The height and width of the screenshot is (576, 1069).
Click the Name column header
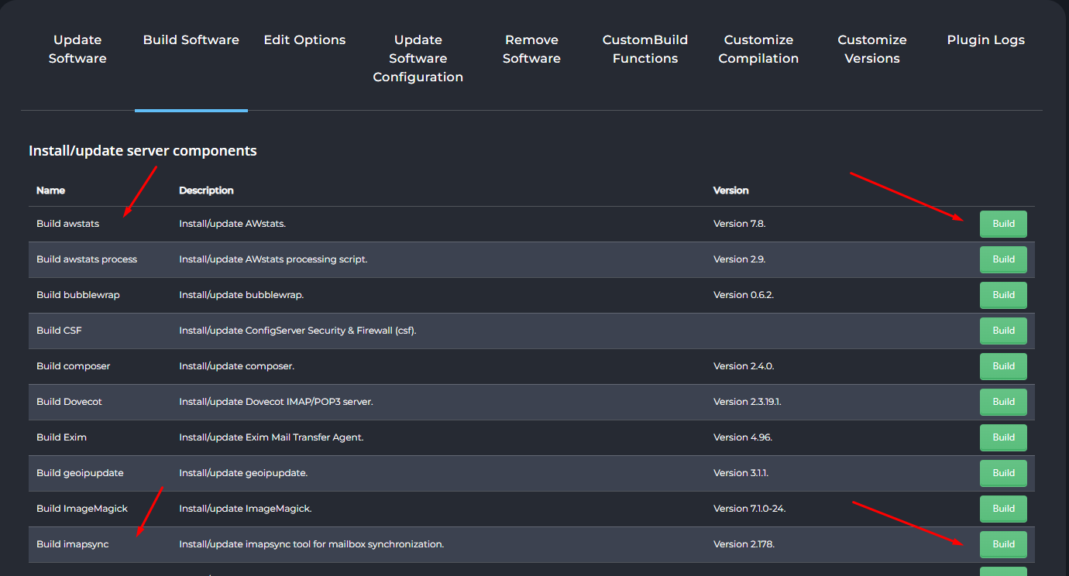(x=51, y=190)
